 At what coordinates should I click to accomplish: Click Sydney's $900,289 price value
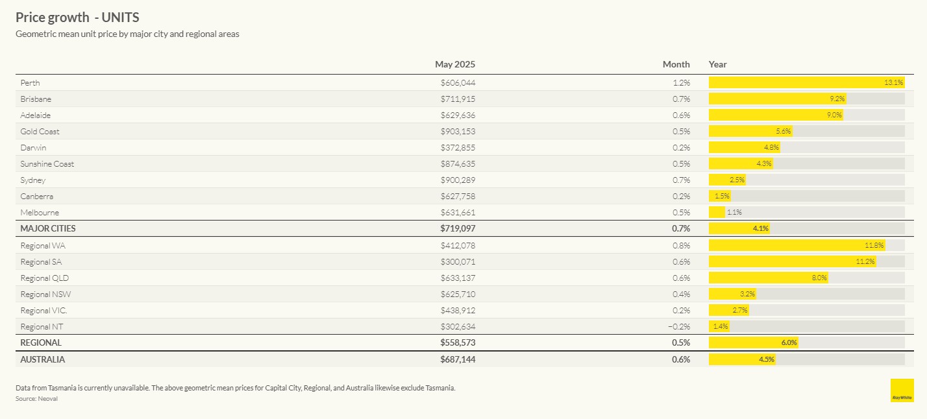click(458, 180)
